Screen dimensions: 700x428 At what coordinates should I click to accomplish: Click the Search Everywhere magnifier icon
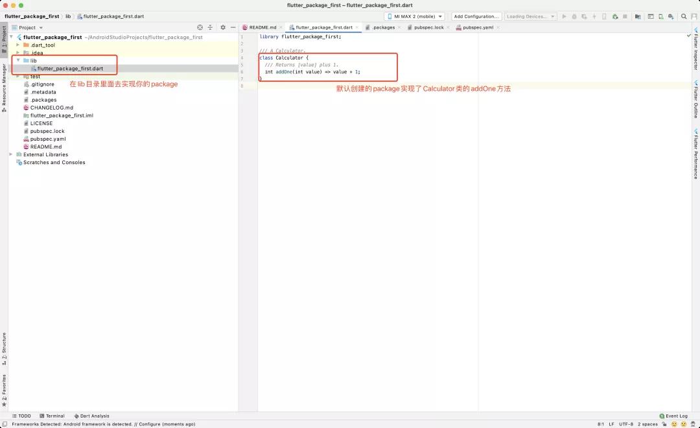[684, 16]
